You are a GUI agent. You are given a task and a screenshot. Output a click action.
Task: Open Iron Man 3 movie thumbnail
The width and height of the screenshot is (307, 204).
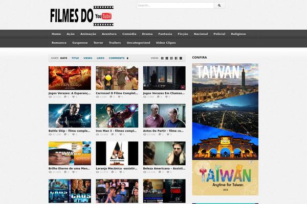tap(117, 116)
